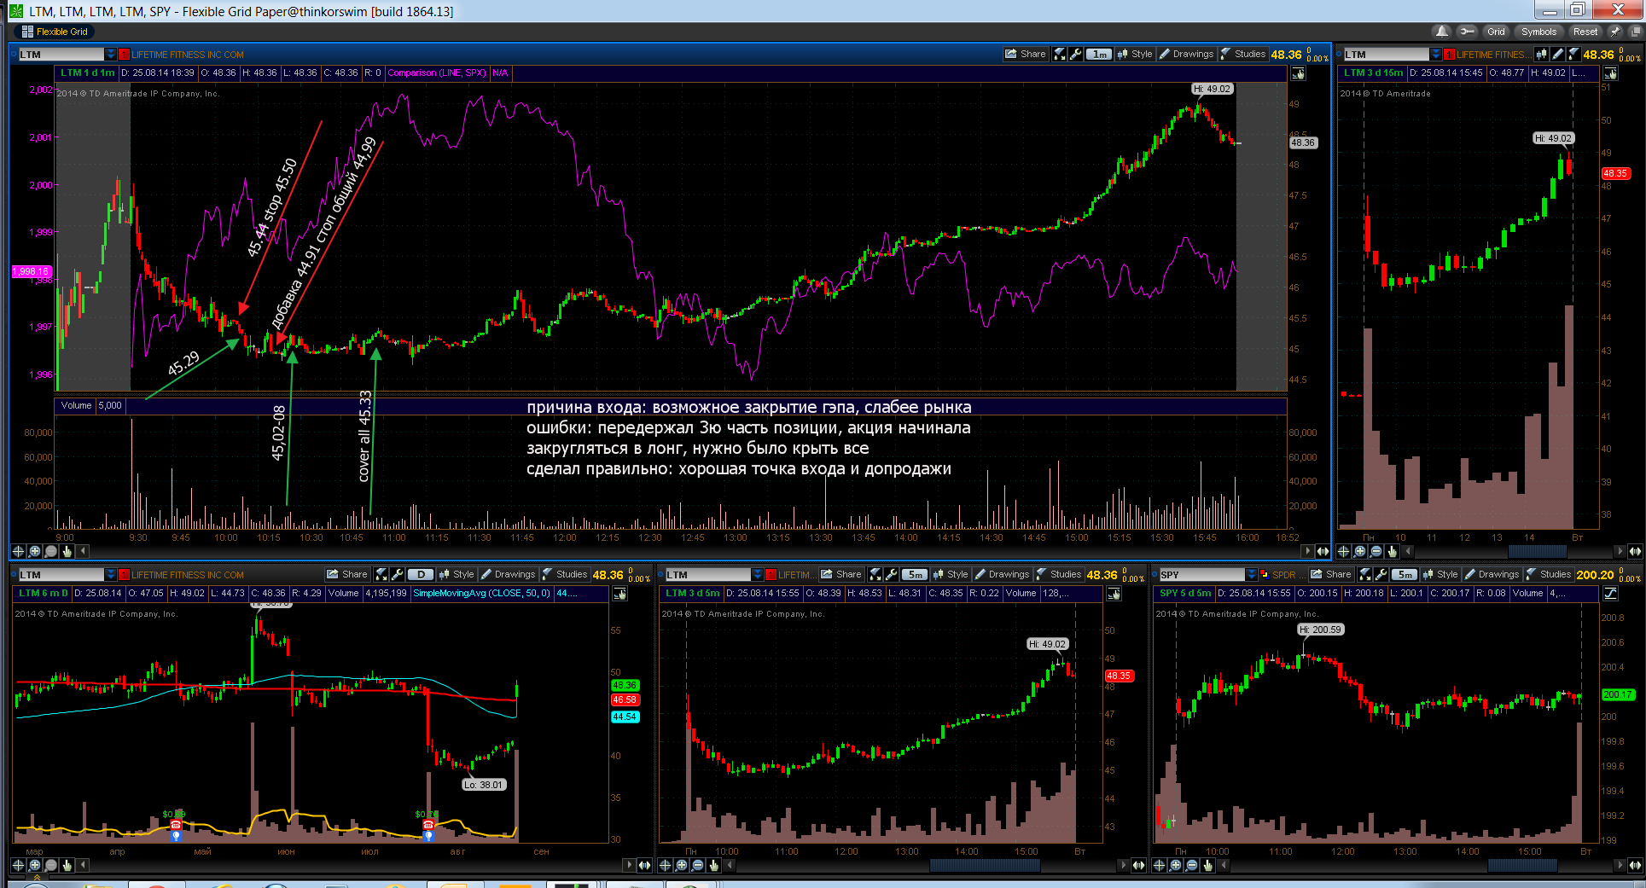Open settings wrench on SPY chart
Viewport: 1646px width, 888px height.
pos(1381,574)
